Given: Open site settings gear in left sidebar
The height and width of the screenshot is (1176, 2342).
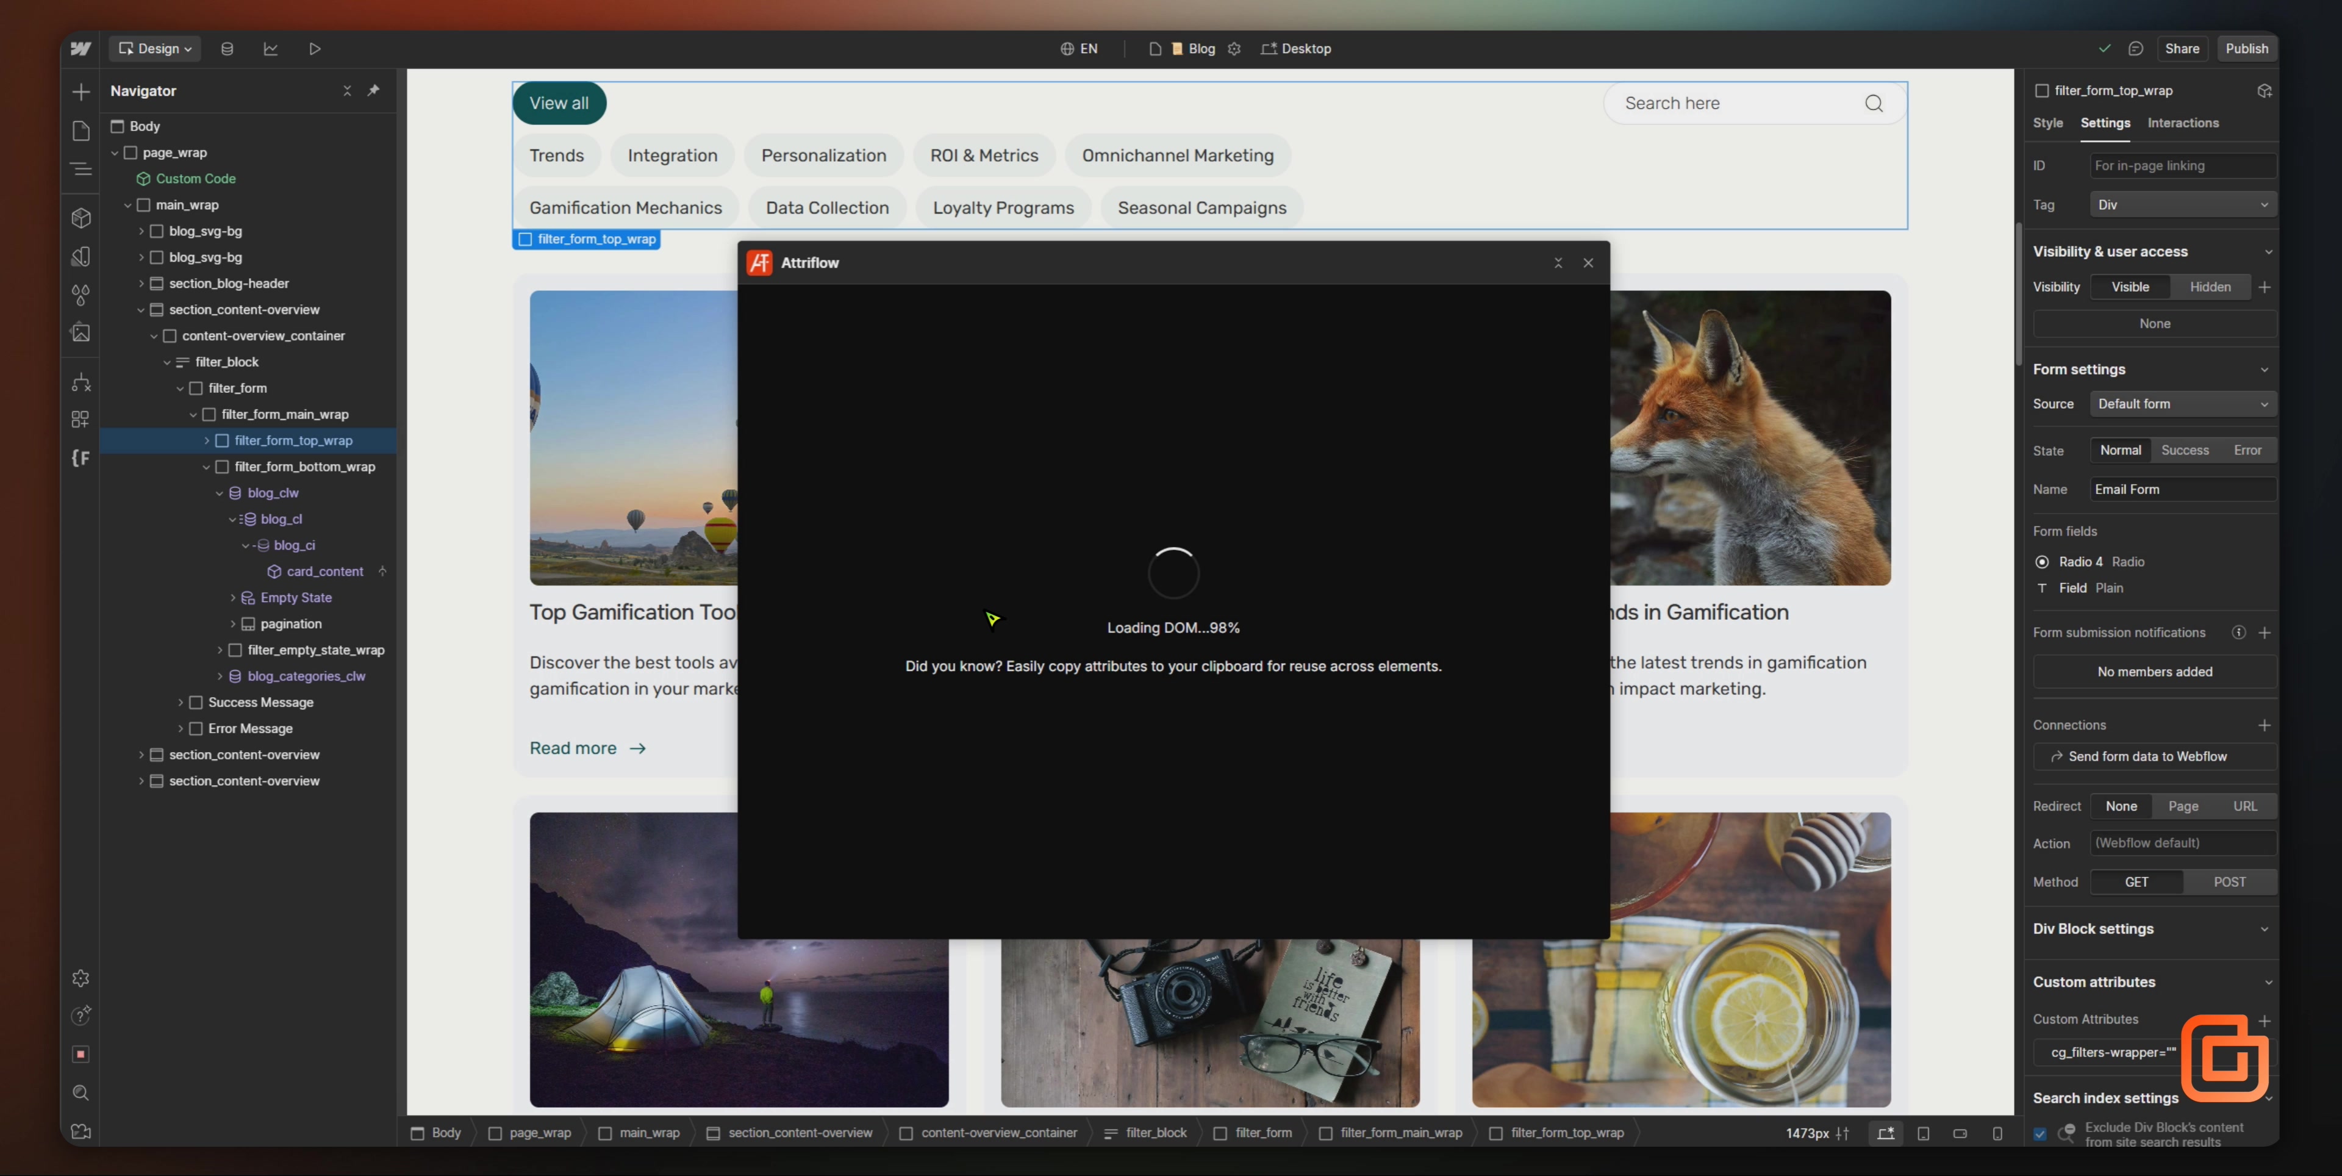Looking at the screenshot, I should [x=81, y=978].
